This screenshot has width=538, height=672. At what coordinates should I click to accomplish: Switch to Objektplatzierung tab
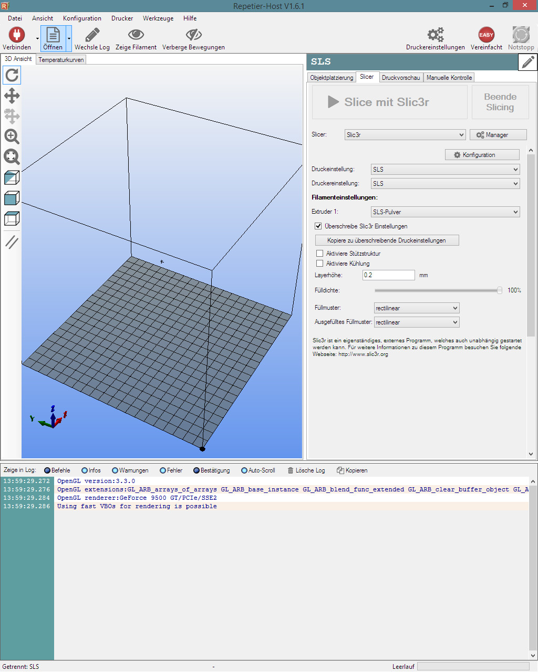(332, 78)
